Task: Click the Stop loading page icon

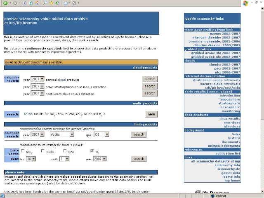Action: click(x=24, y=3)
